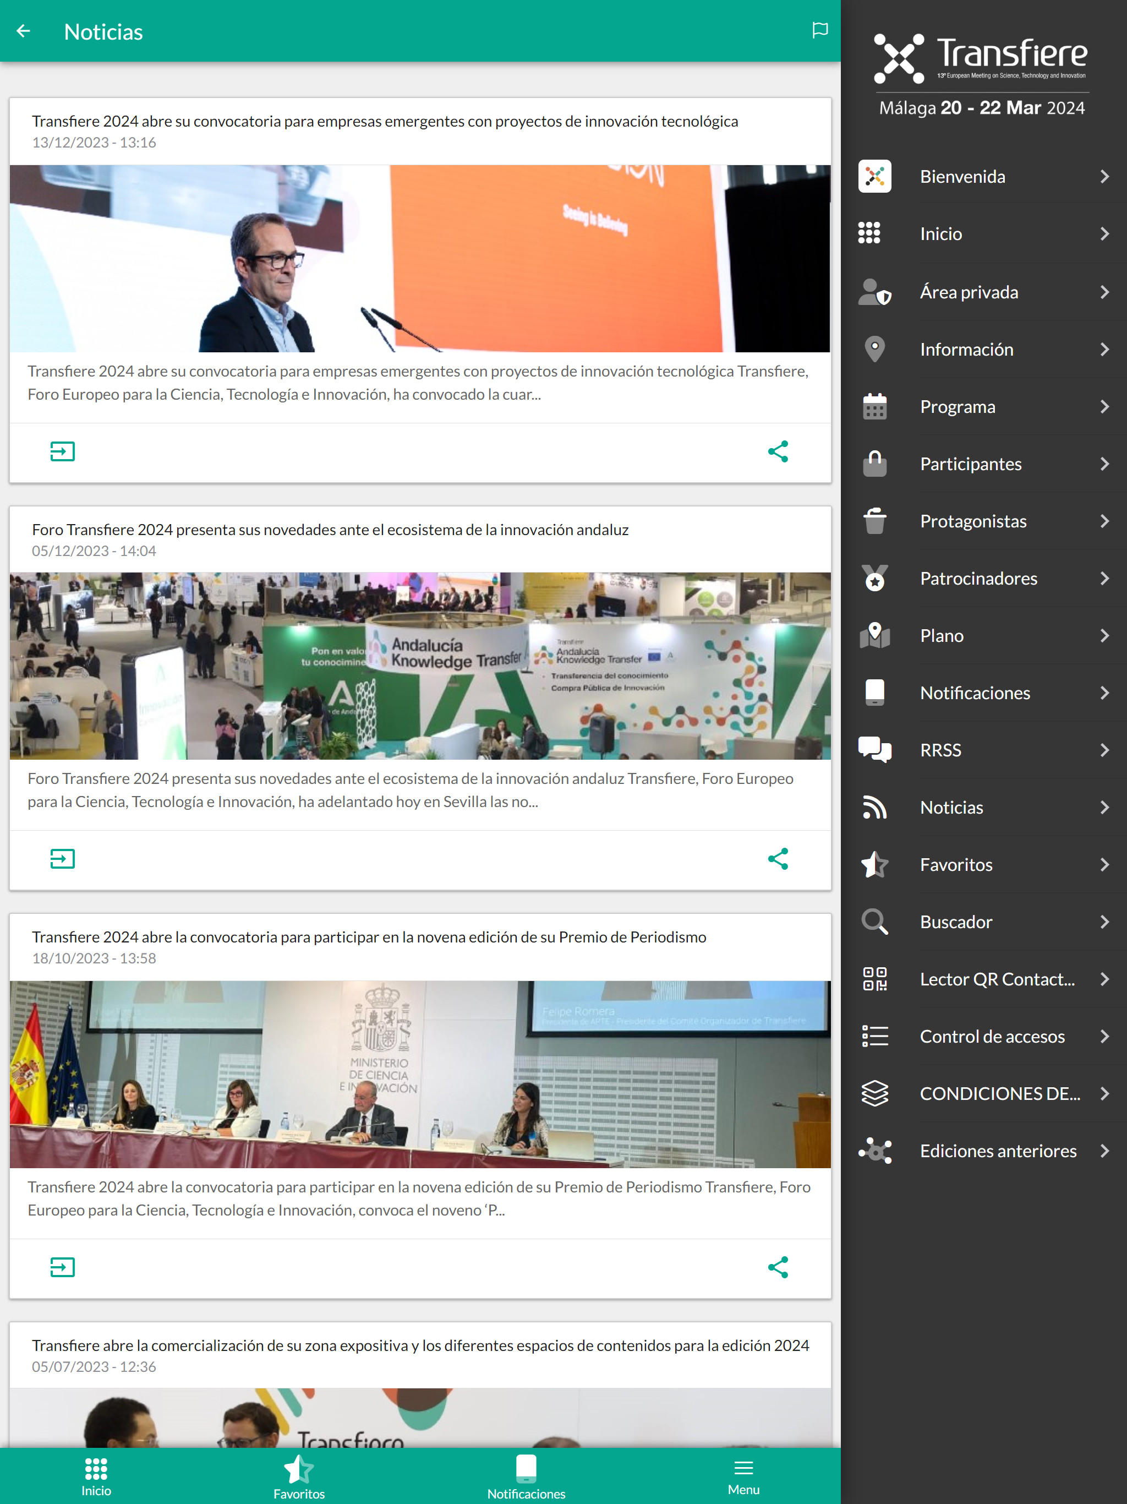Select Protagonistas label in the sidebar menu
This screenshot has width=1127, height=1504.
coord(973,521)
